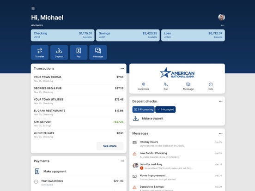Open the bank Info icon
The width and height of the screenshot is (255, 191).
click(211, 84)
